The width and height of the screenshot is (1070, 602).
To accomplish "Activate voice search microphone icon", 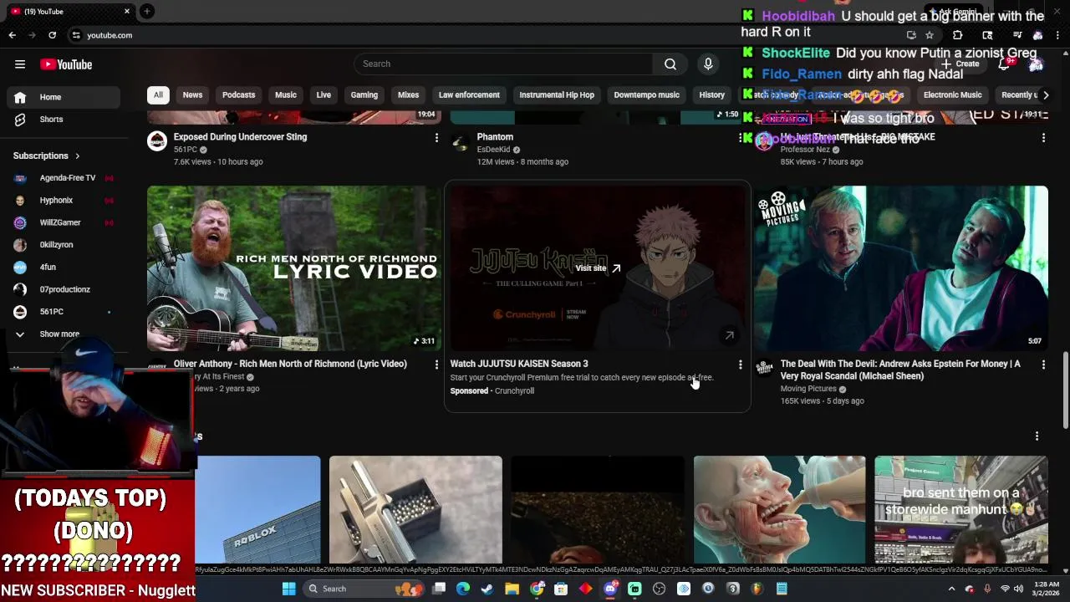I will click(708, 64).
